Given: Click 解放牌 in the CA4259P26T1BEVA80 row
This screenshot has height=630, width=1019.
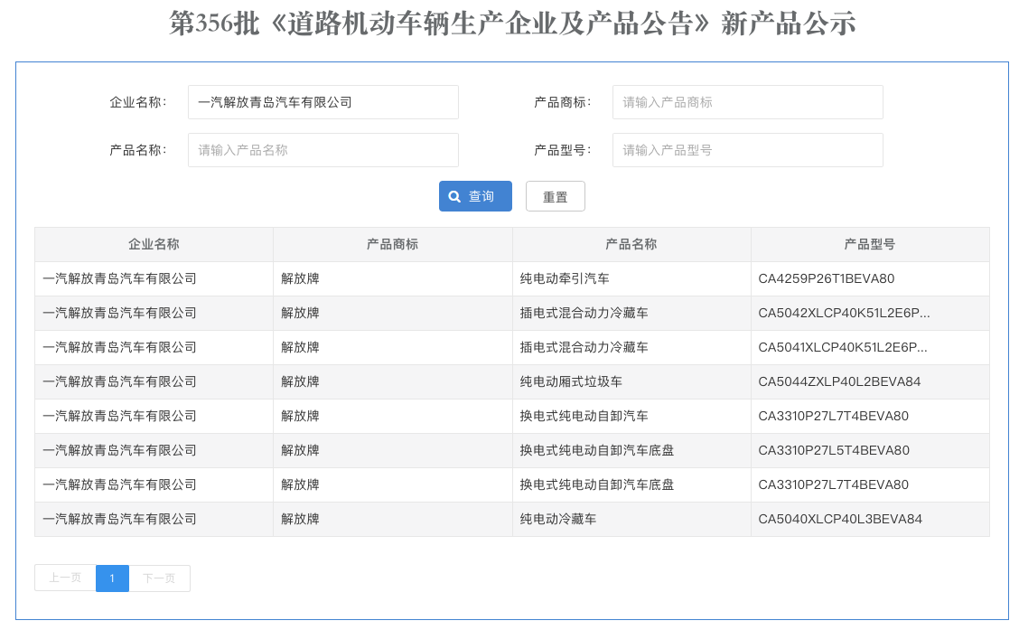Looking at the screenshot, I should click(300, 279).
